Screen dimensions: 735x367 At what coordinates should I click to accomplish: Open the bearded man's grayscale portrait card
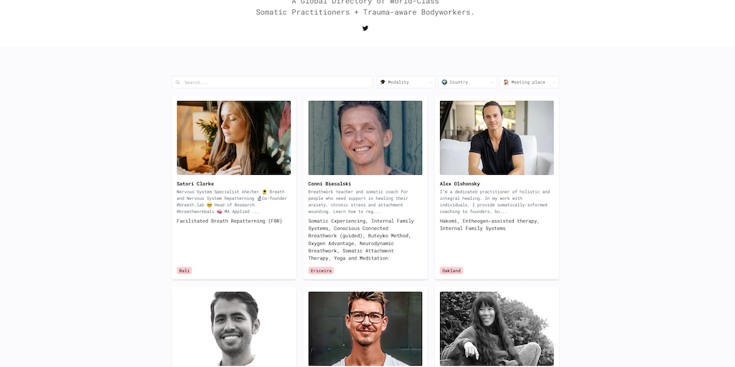(234, 328)
